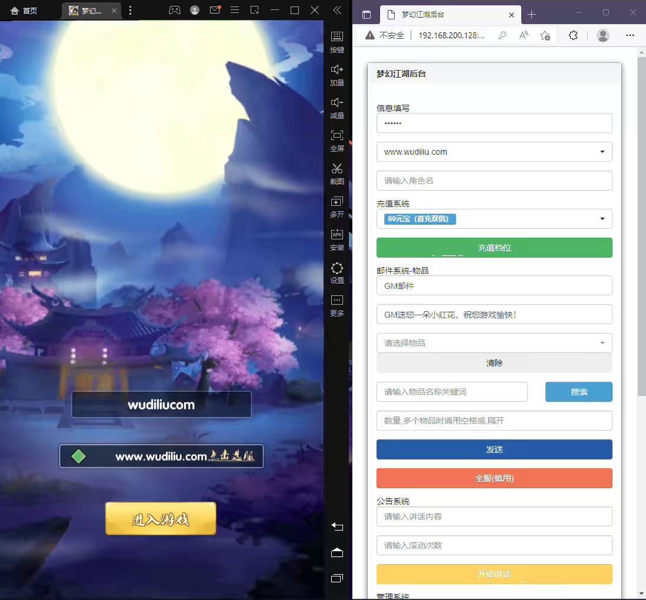
Task: Click the mail content field GM送您一朵小红花
Action: click(x=494, y=314)
